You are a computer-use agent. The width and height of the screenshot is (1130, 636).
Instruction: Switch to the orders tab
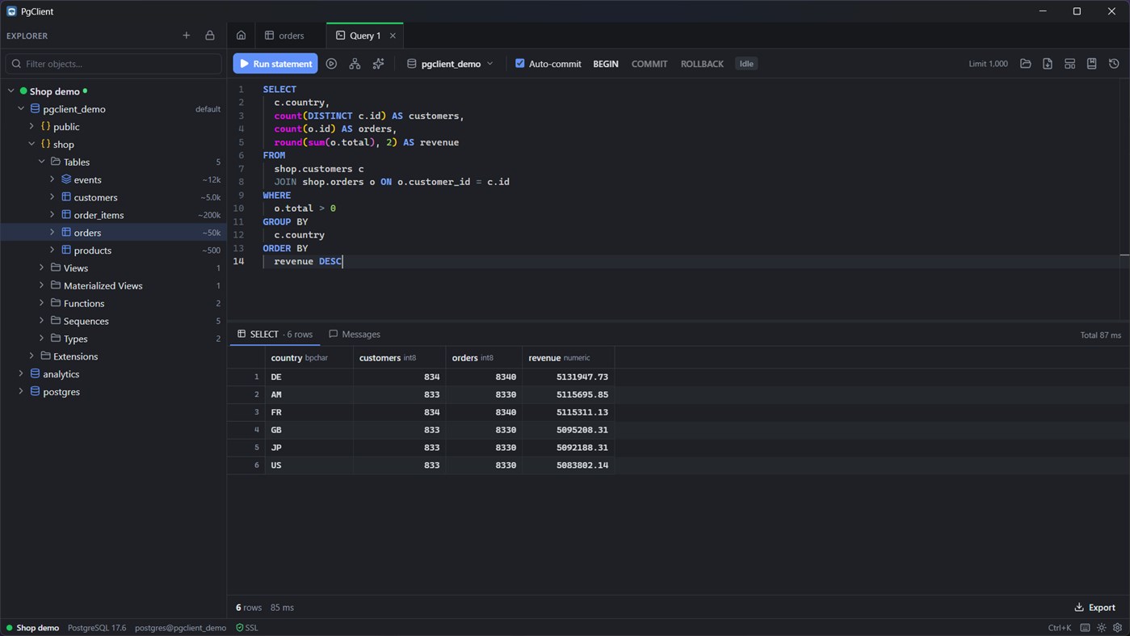point(285,36)
